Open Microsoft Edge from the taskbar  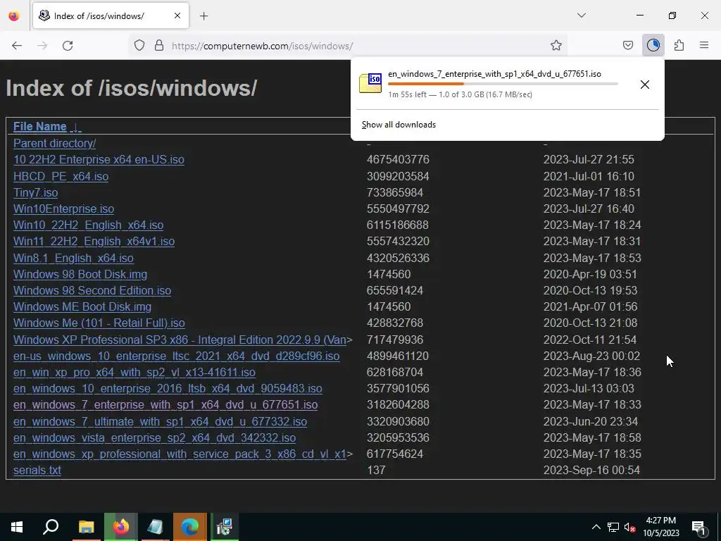pos(190,527)
